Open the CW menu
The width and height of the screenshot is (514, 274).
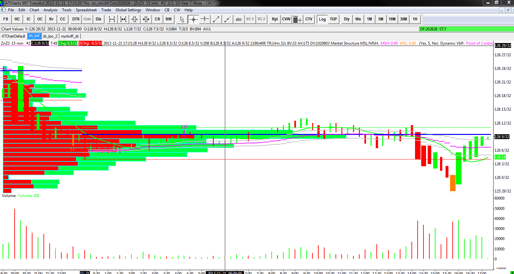click(177, 10)
